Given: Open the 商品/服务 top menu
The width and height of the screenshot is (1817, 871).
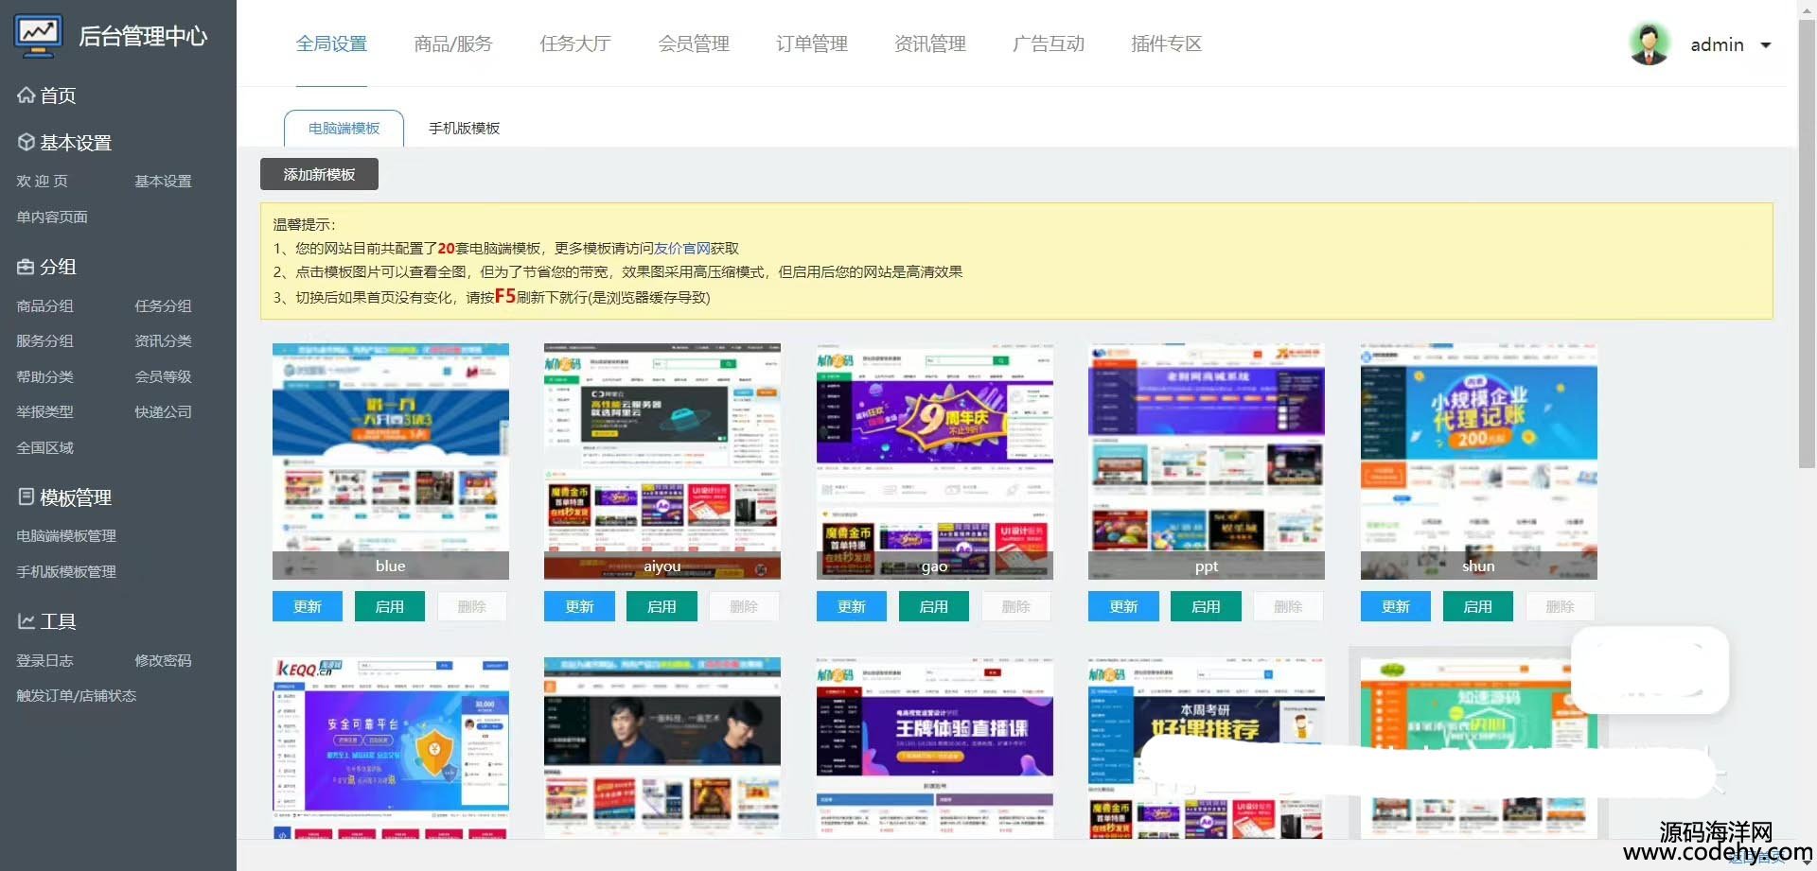Looking at the screenshot, I should point(453,44).
